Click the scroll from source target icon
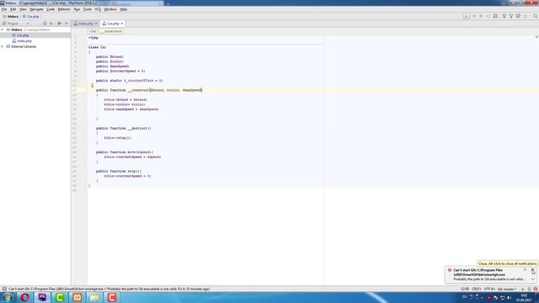 (x=45, y=24)
